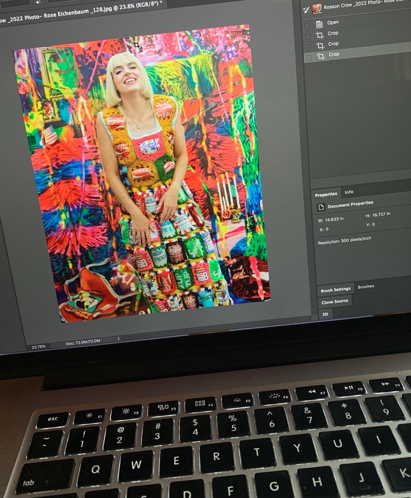
Task: Select the last highlighted Crop state
Action: [x=334, y=54]
